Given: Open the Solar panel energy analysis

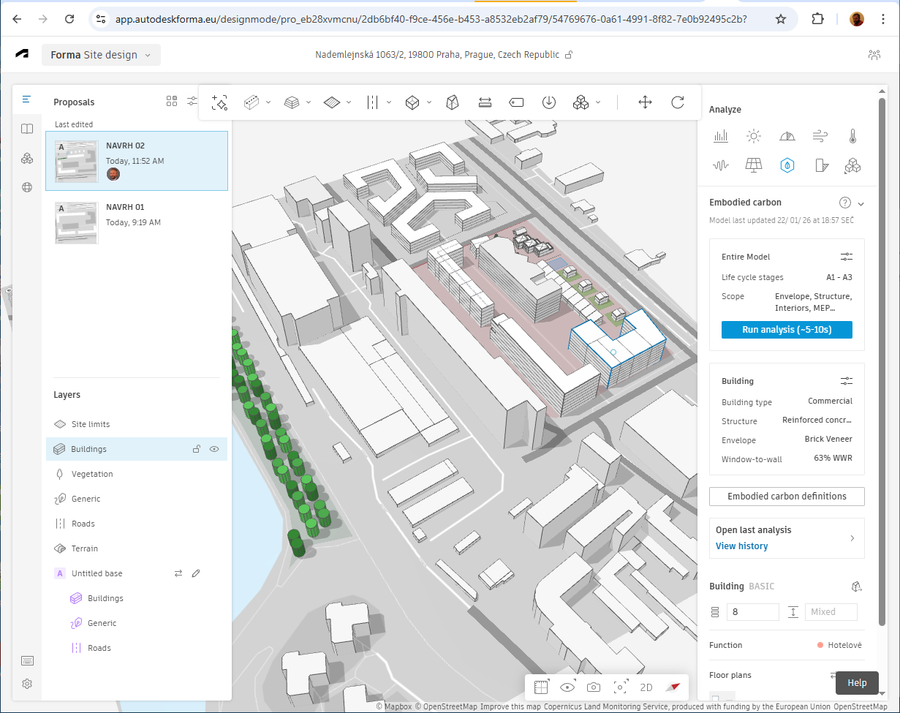Looking at the screenshot, I should 754,165.
